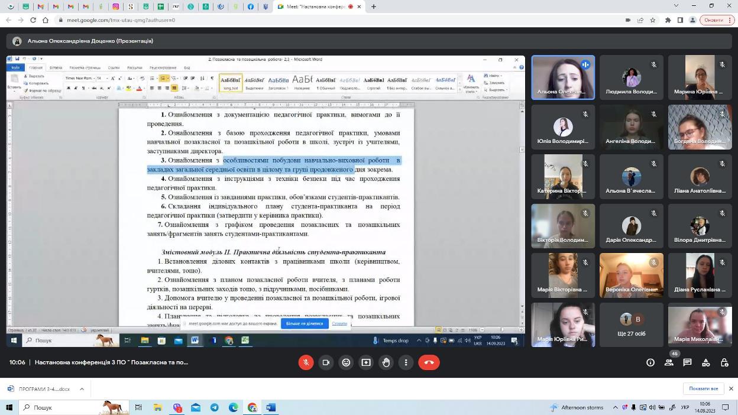Raise your hand in the meeting
The width and height of the screenshot is (738, 415).
coord(386,362)
